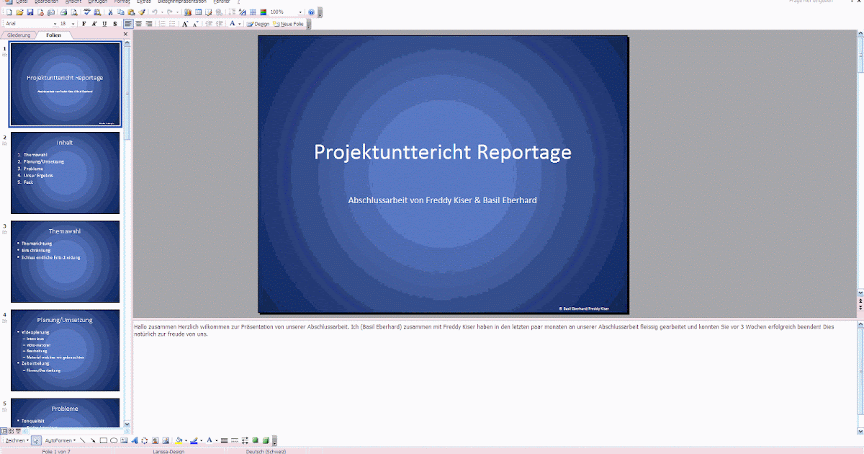This screenshot has height=454, width=864.
Task: Select the ellipse shape tool
Action: pos(114,440)
